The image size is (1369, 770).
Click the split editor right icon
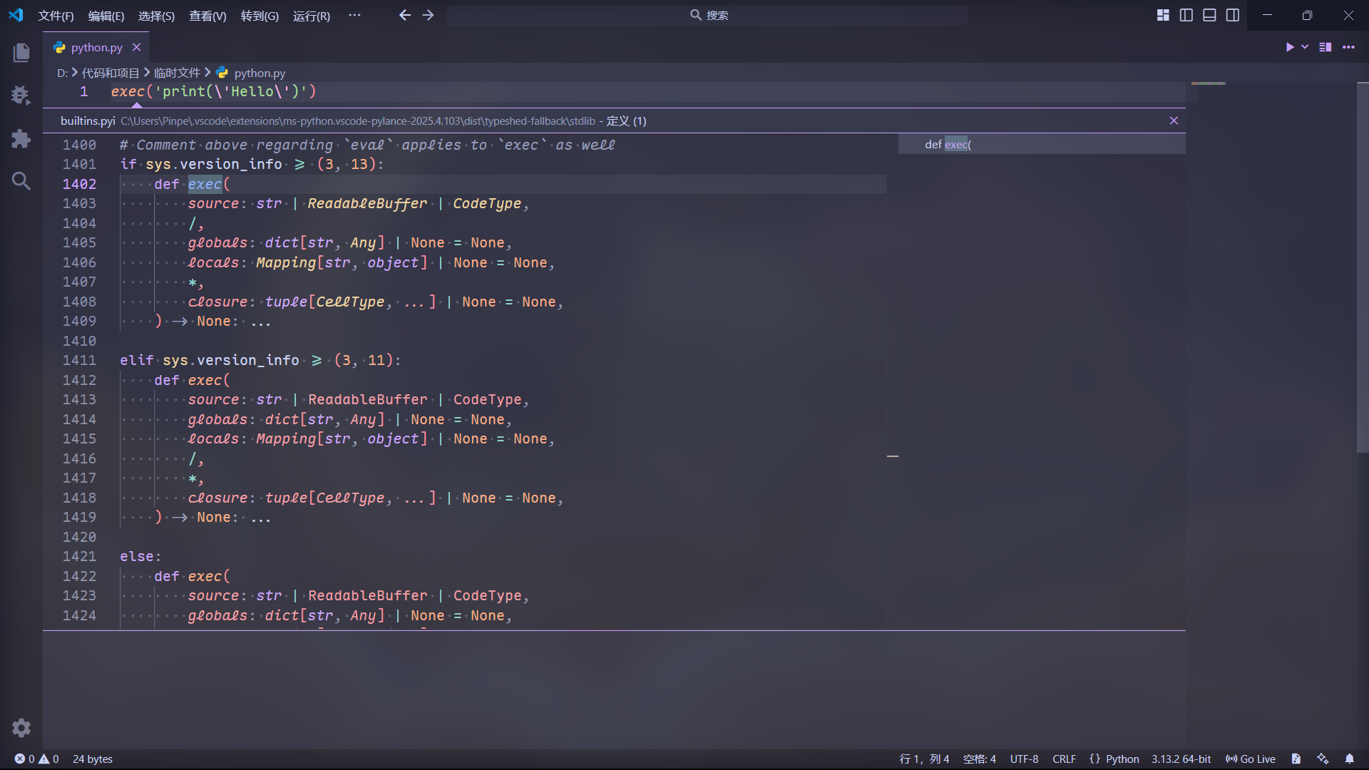point(1326,47)
